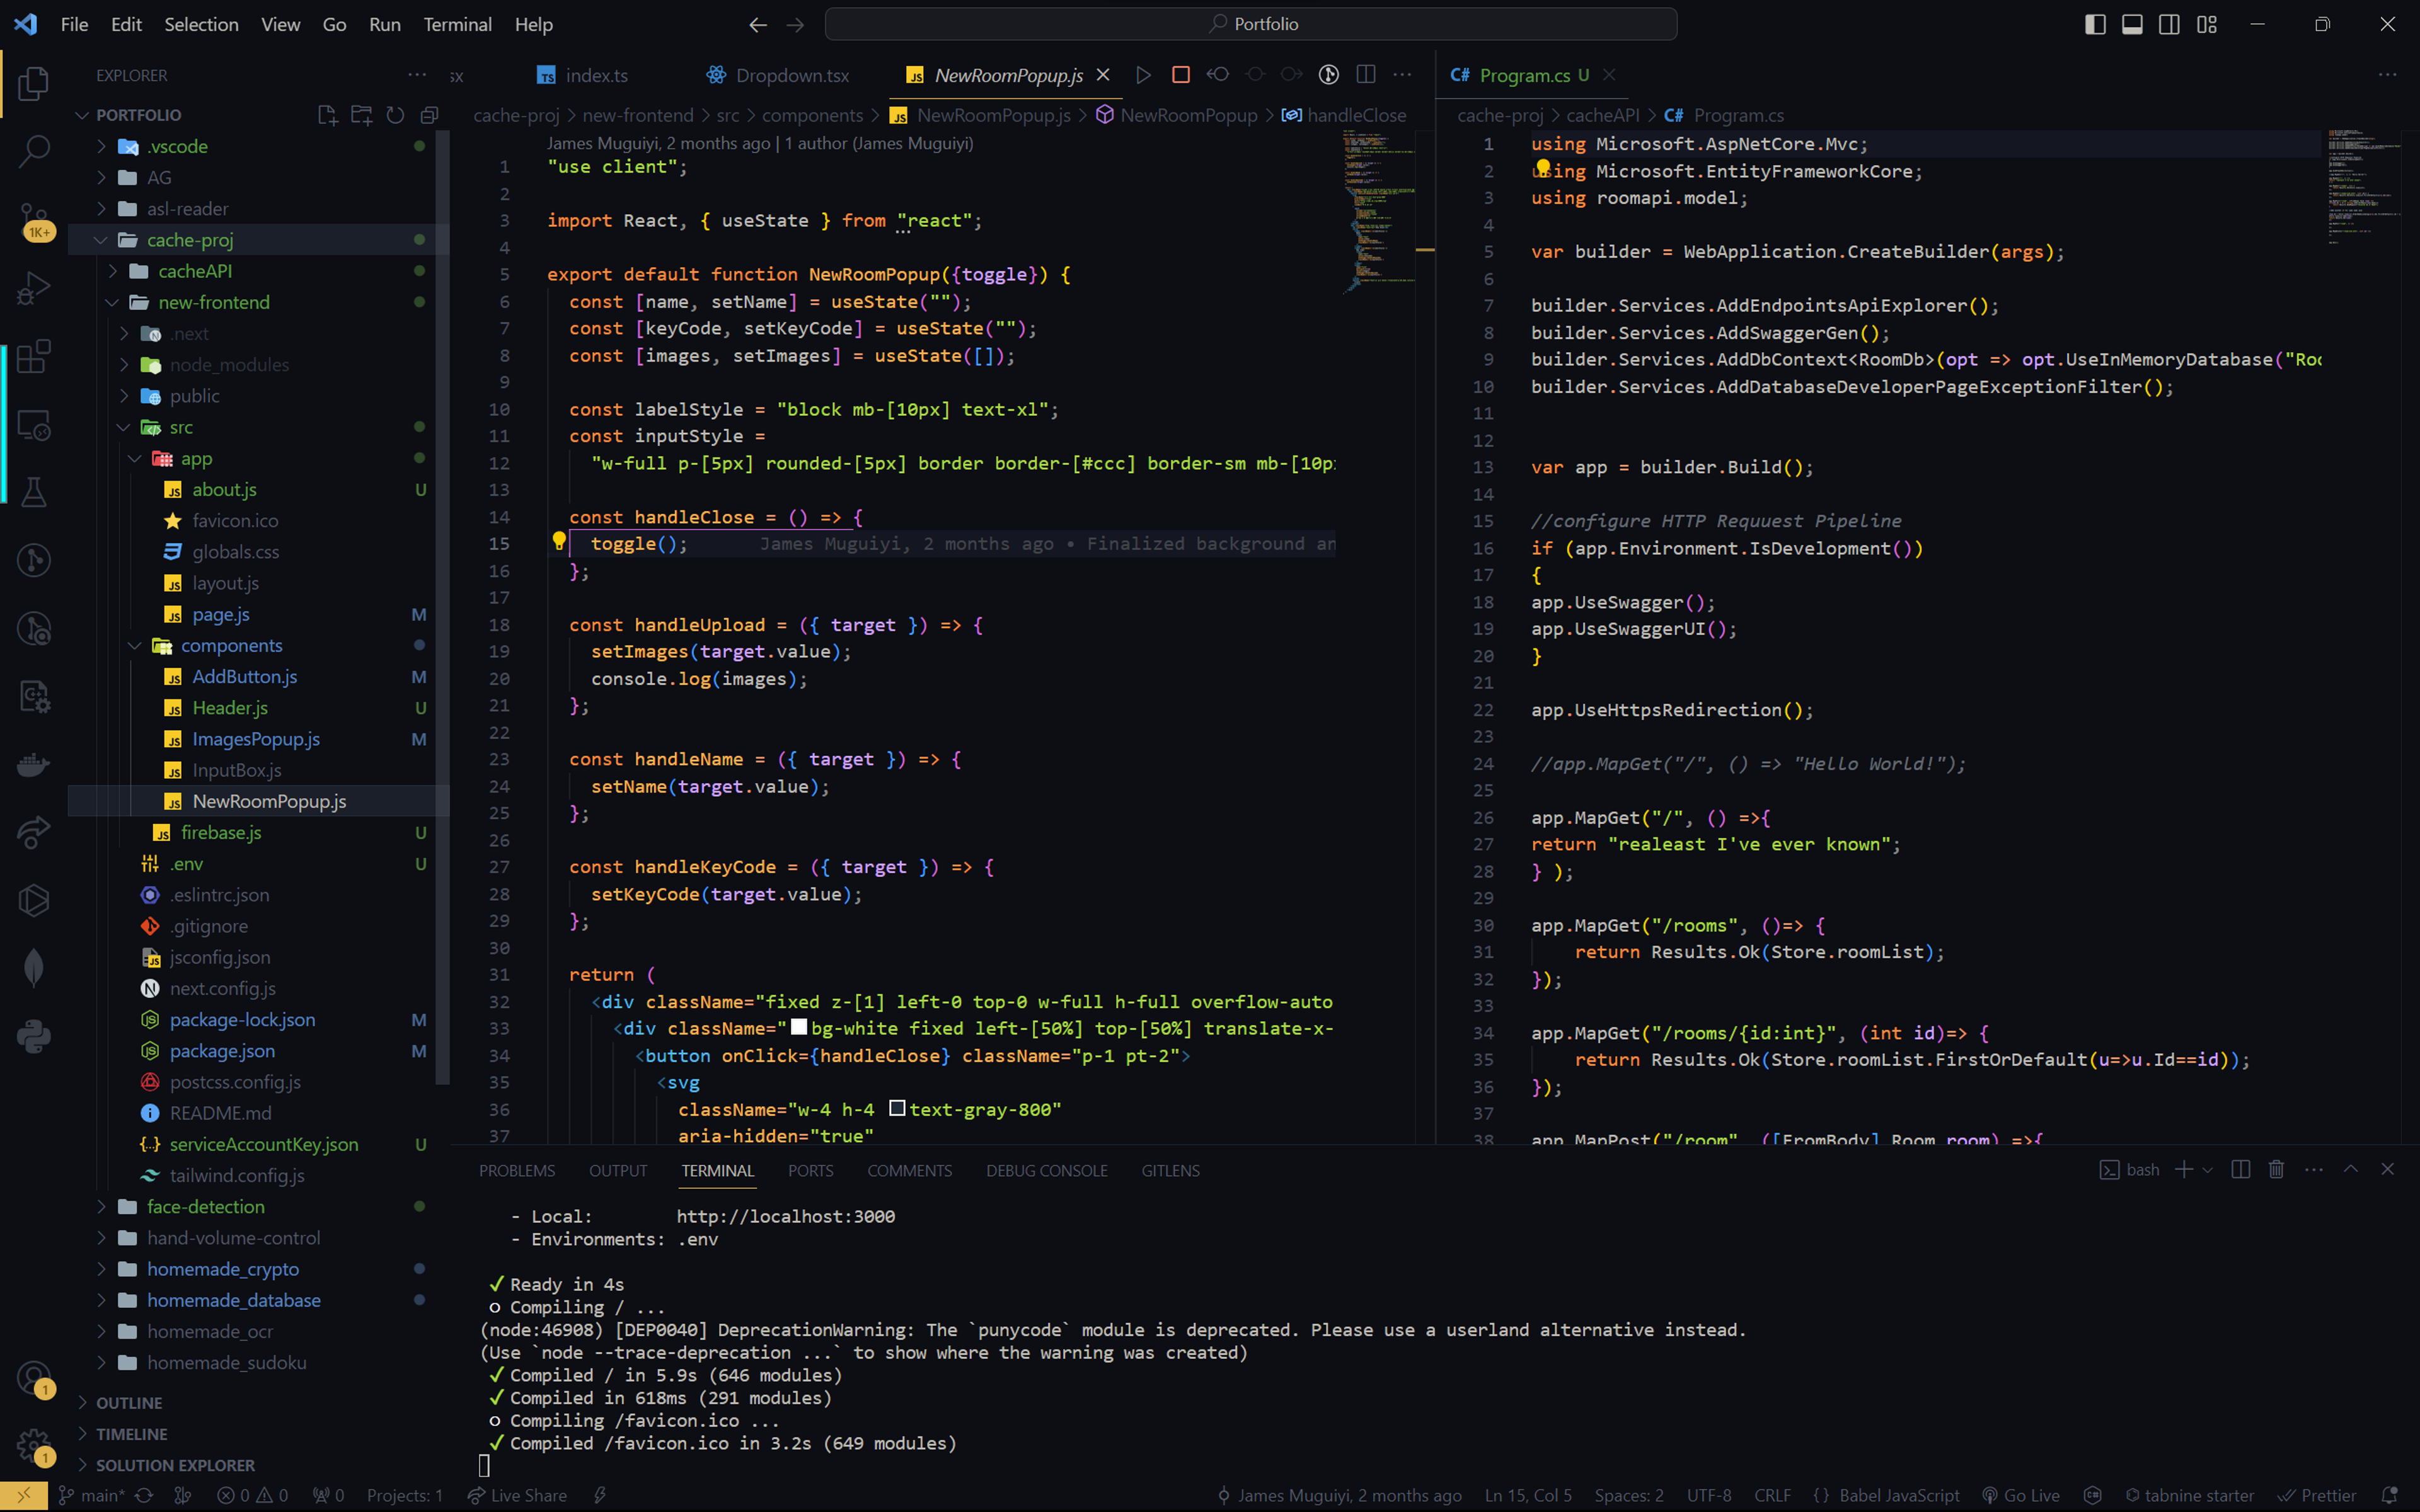
Task: Create a new folder in Explorer
Action: pyautogui.click(x=361, y=115)
